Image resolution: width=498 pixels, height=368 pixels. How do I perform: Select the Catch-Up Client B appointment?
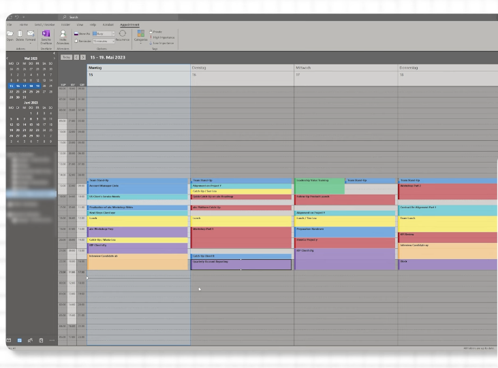click(241, 256)
